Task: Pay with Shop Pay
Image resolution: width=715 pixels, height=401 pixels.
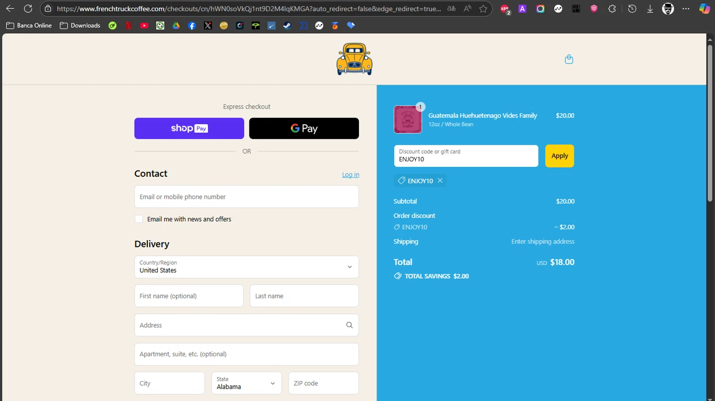Action: tap(189, 128)
